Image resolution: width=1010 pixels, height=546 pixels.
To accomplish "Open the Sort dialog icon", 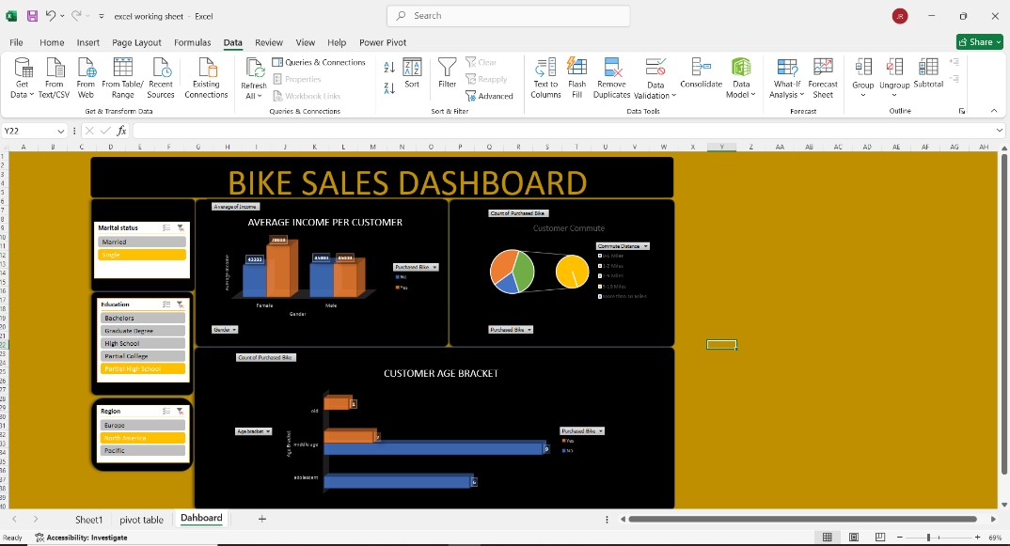I will [412, 68].
